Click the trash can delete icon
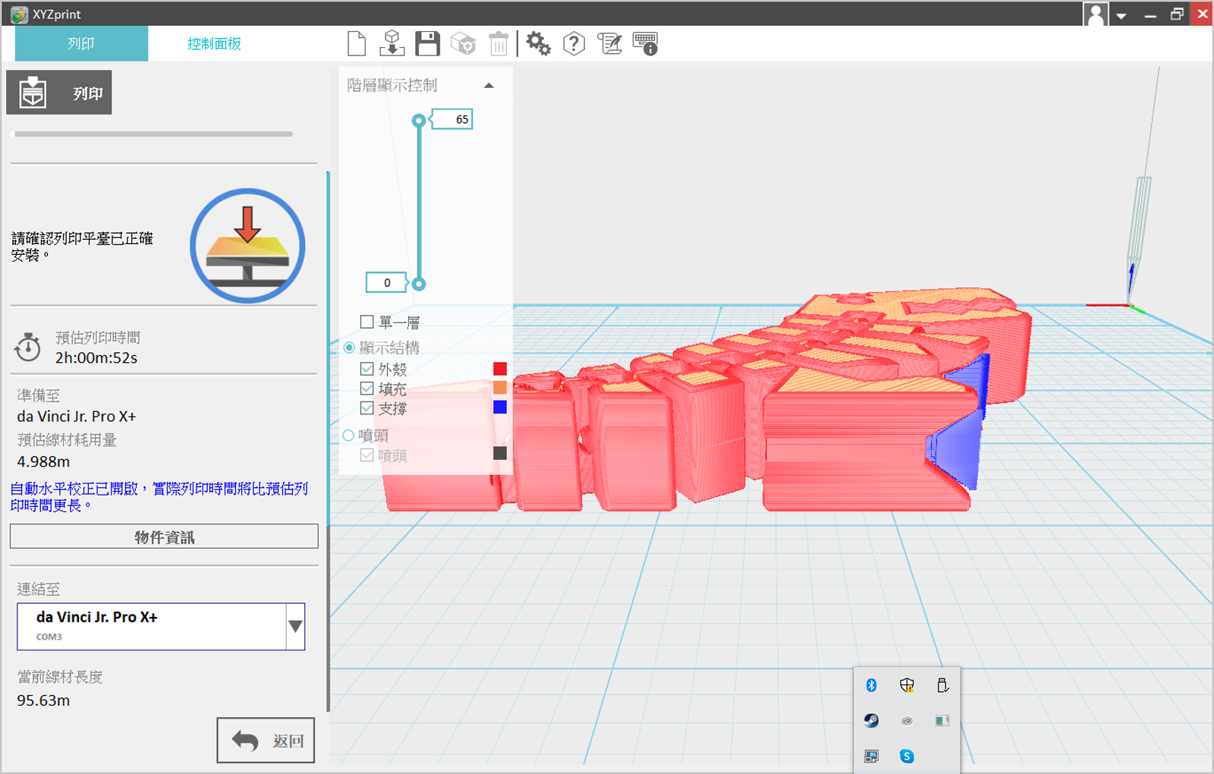This screenshot has height=774, width=1214. [498, 44]
